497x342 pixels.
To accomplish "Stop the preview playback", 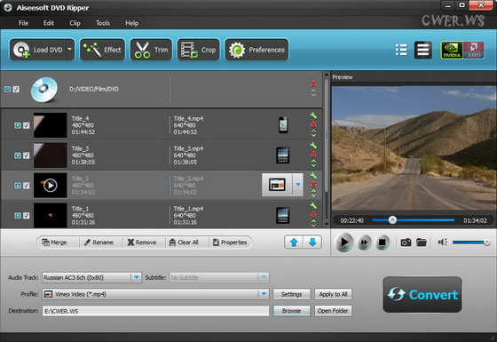I will [x=382, y=243].
